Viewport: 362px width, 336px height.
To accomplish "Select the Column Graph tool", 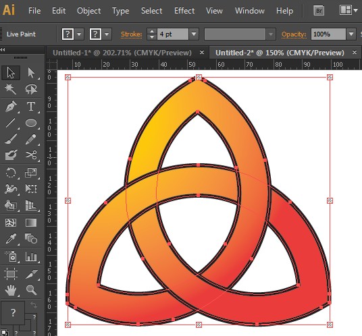I will click(x=31, y=256).
